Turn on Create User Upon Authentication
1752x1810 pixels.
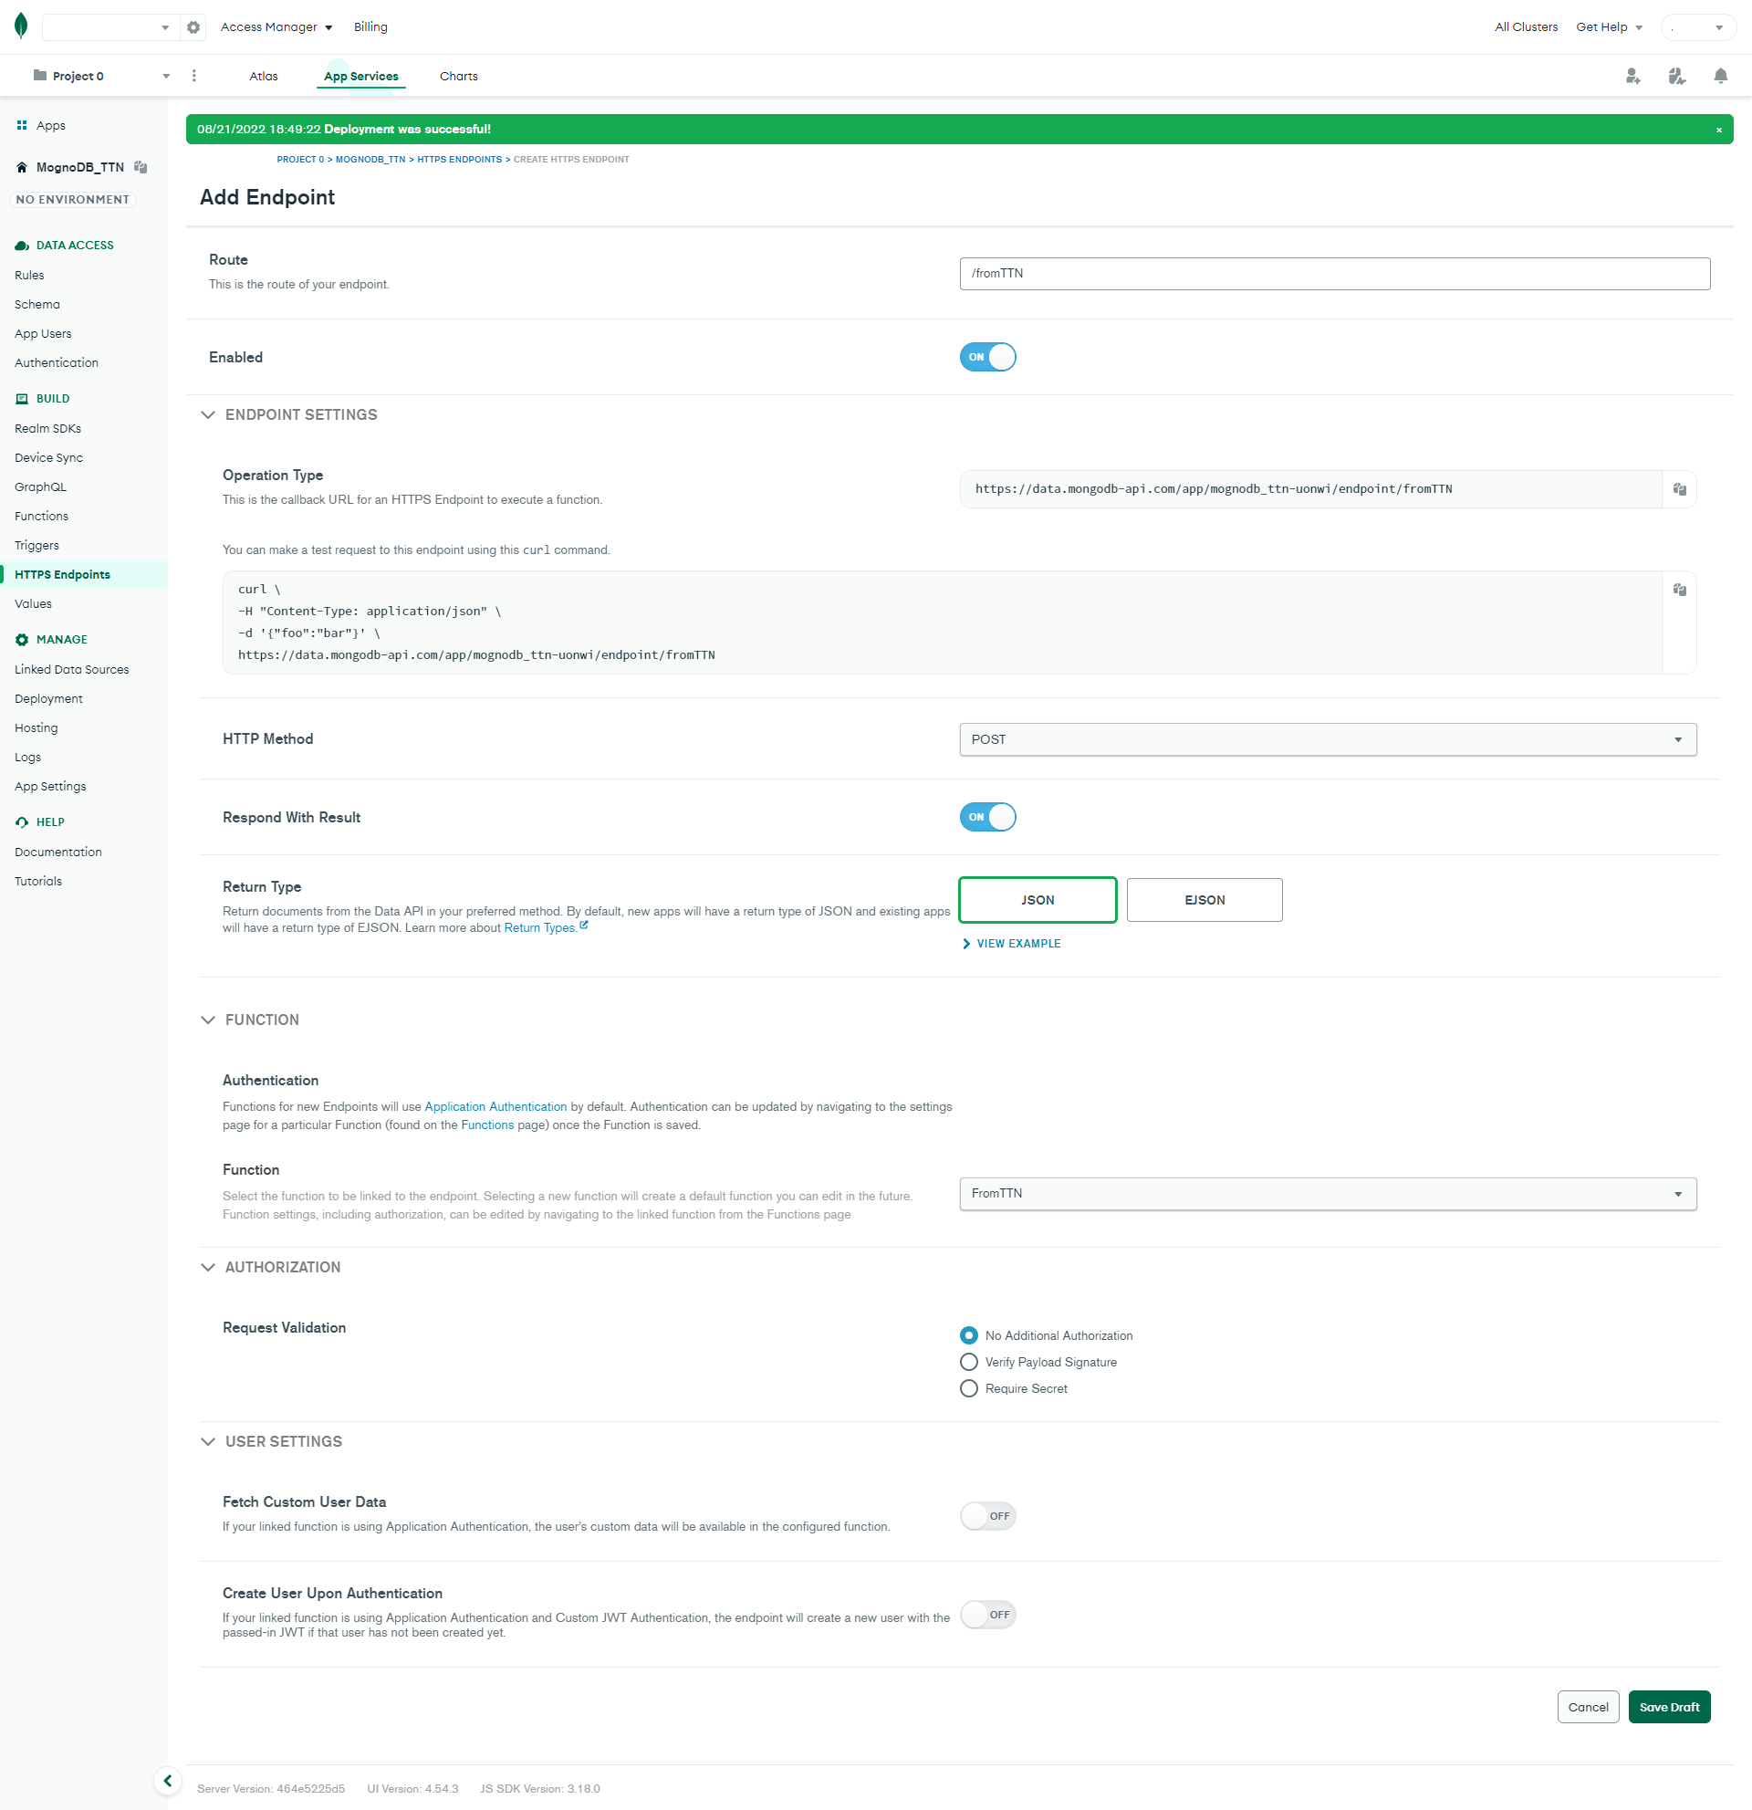[x=986, y=1615]
